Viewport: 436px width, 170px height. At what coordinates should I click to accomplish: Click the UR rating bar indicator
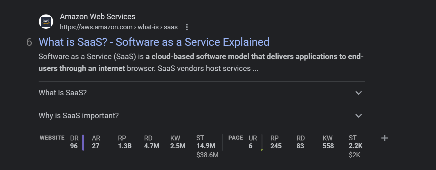coord(262,142)
